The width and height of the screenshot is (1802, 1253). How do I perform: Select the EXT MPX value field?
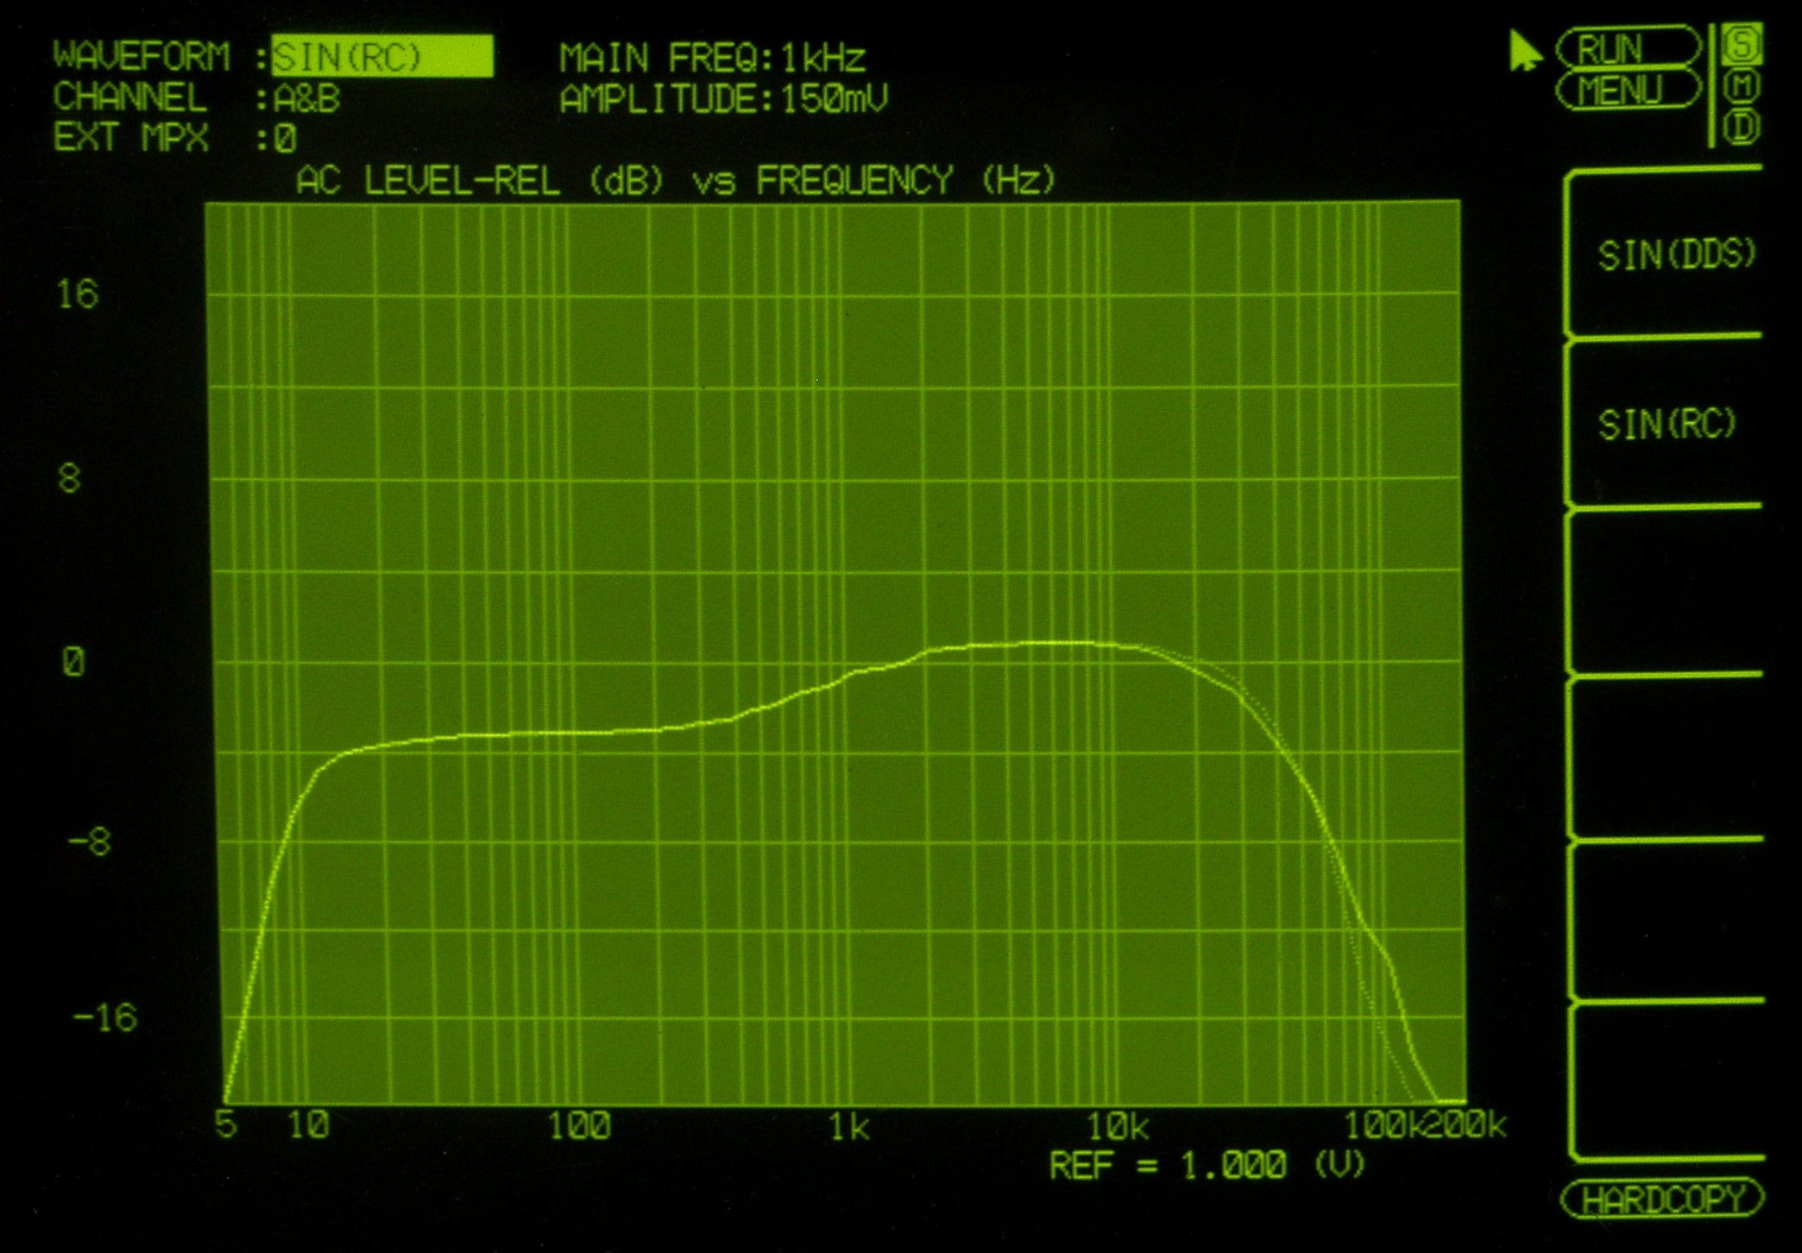pyautogui.click(x=285, y=139)
